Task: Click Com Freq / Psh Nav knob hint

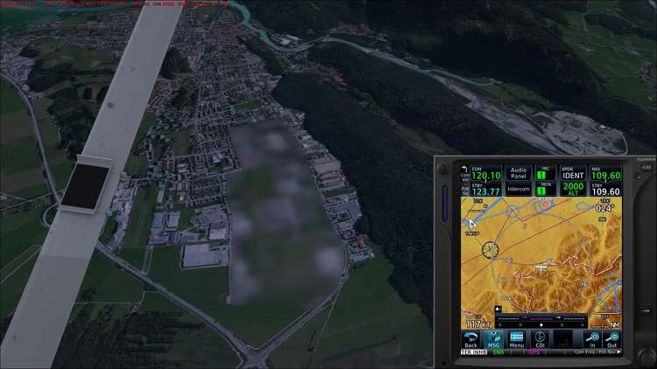Action: pyautogui.click(x=598, y=352)
